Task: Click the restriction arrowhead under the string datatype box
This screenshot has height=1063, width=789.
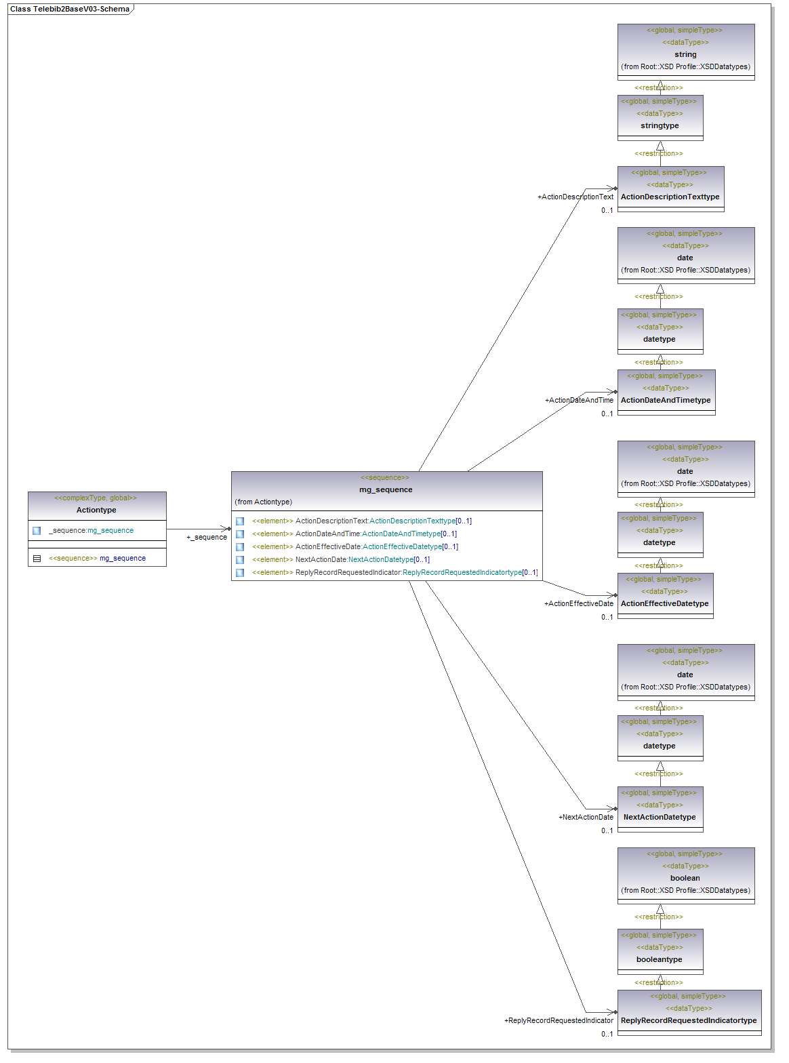Action: tap(660, 85)
